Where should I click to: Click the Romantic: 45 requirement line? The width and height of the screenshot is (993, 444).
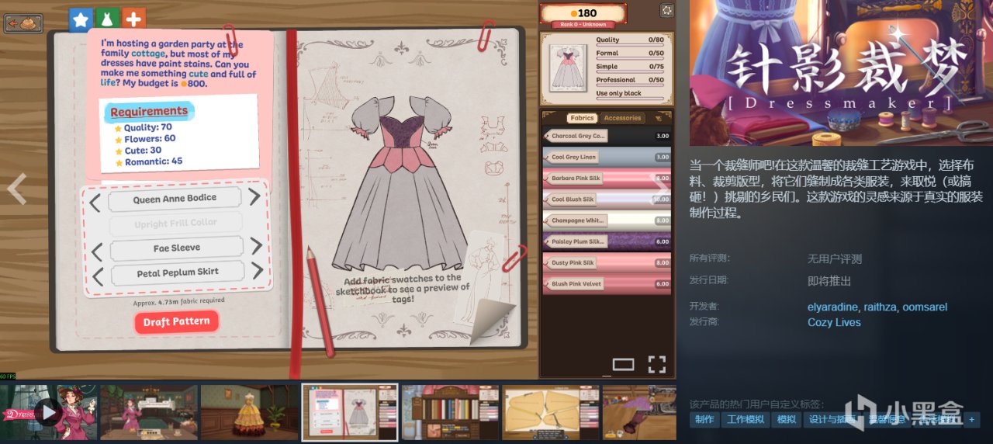click(x=149, y=161)
